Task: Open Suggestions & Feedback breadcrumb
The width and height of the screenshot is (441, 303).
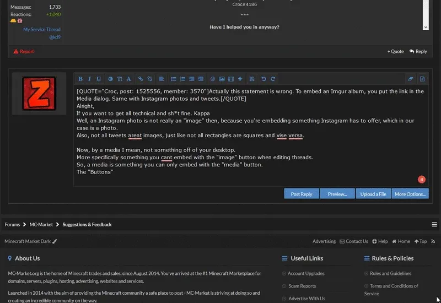Action: coord(87,225)
